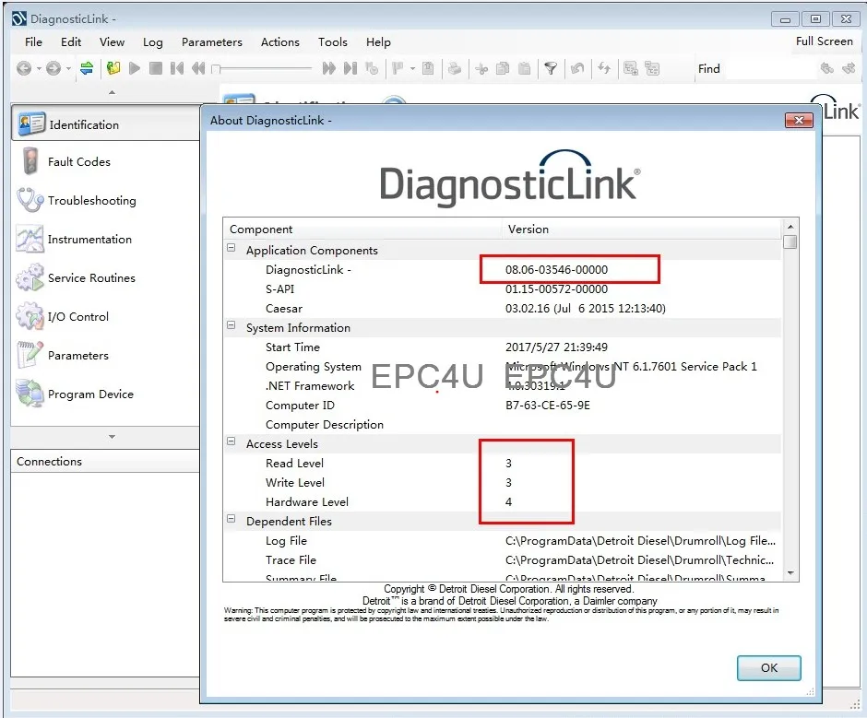867x718 pixels.
Task: Select Instrumentation in the sidebar
Action: coord(106,240)
